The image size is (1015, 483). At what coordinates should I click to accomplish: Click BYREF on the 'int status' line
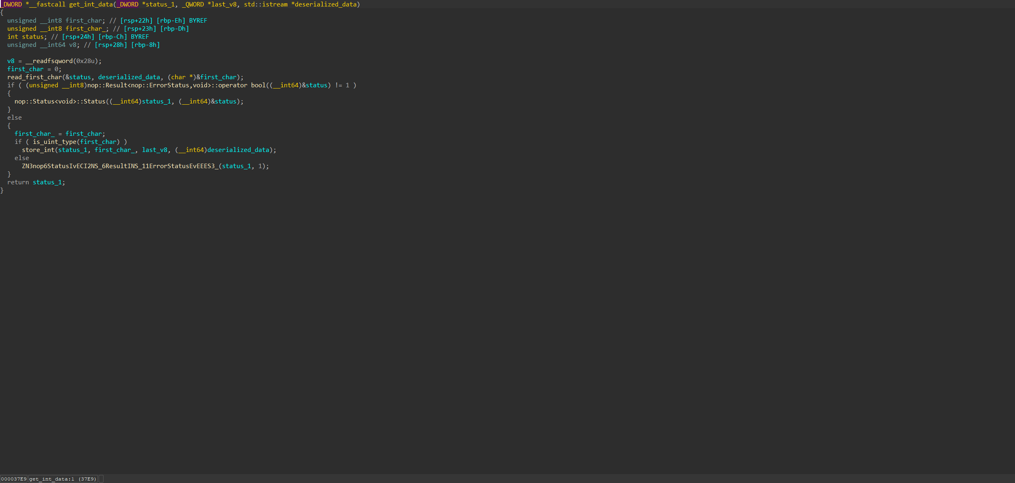140,37
